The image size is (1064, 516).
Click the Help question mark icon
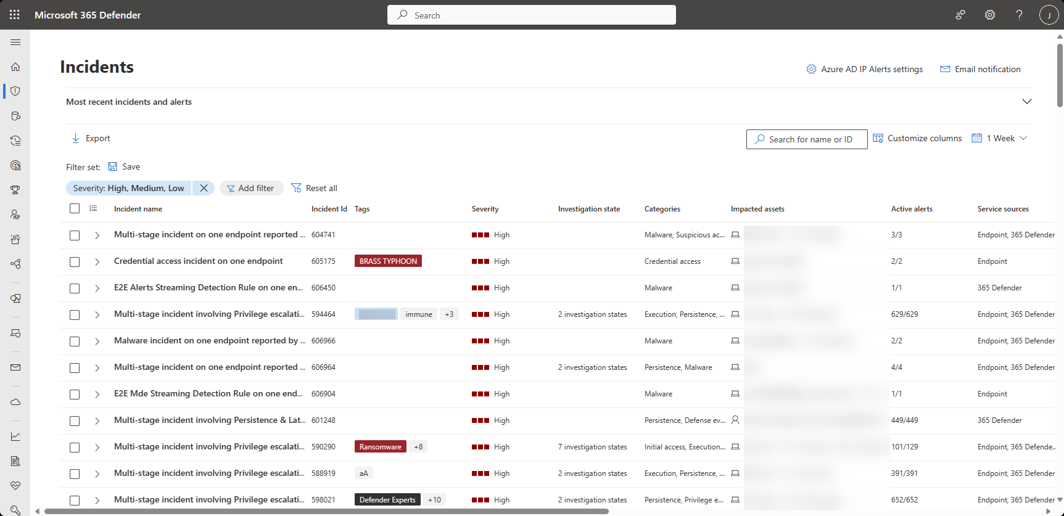(1019, 15)
